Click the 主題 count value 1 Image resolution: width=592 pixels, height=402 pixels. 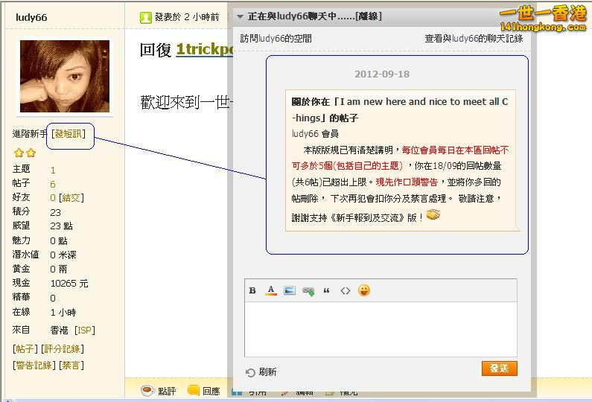pyautogui.click(x=53, y=170)
